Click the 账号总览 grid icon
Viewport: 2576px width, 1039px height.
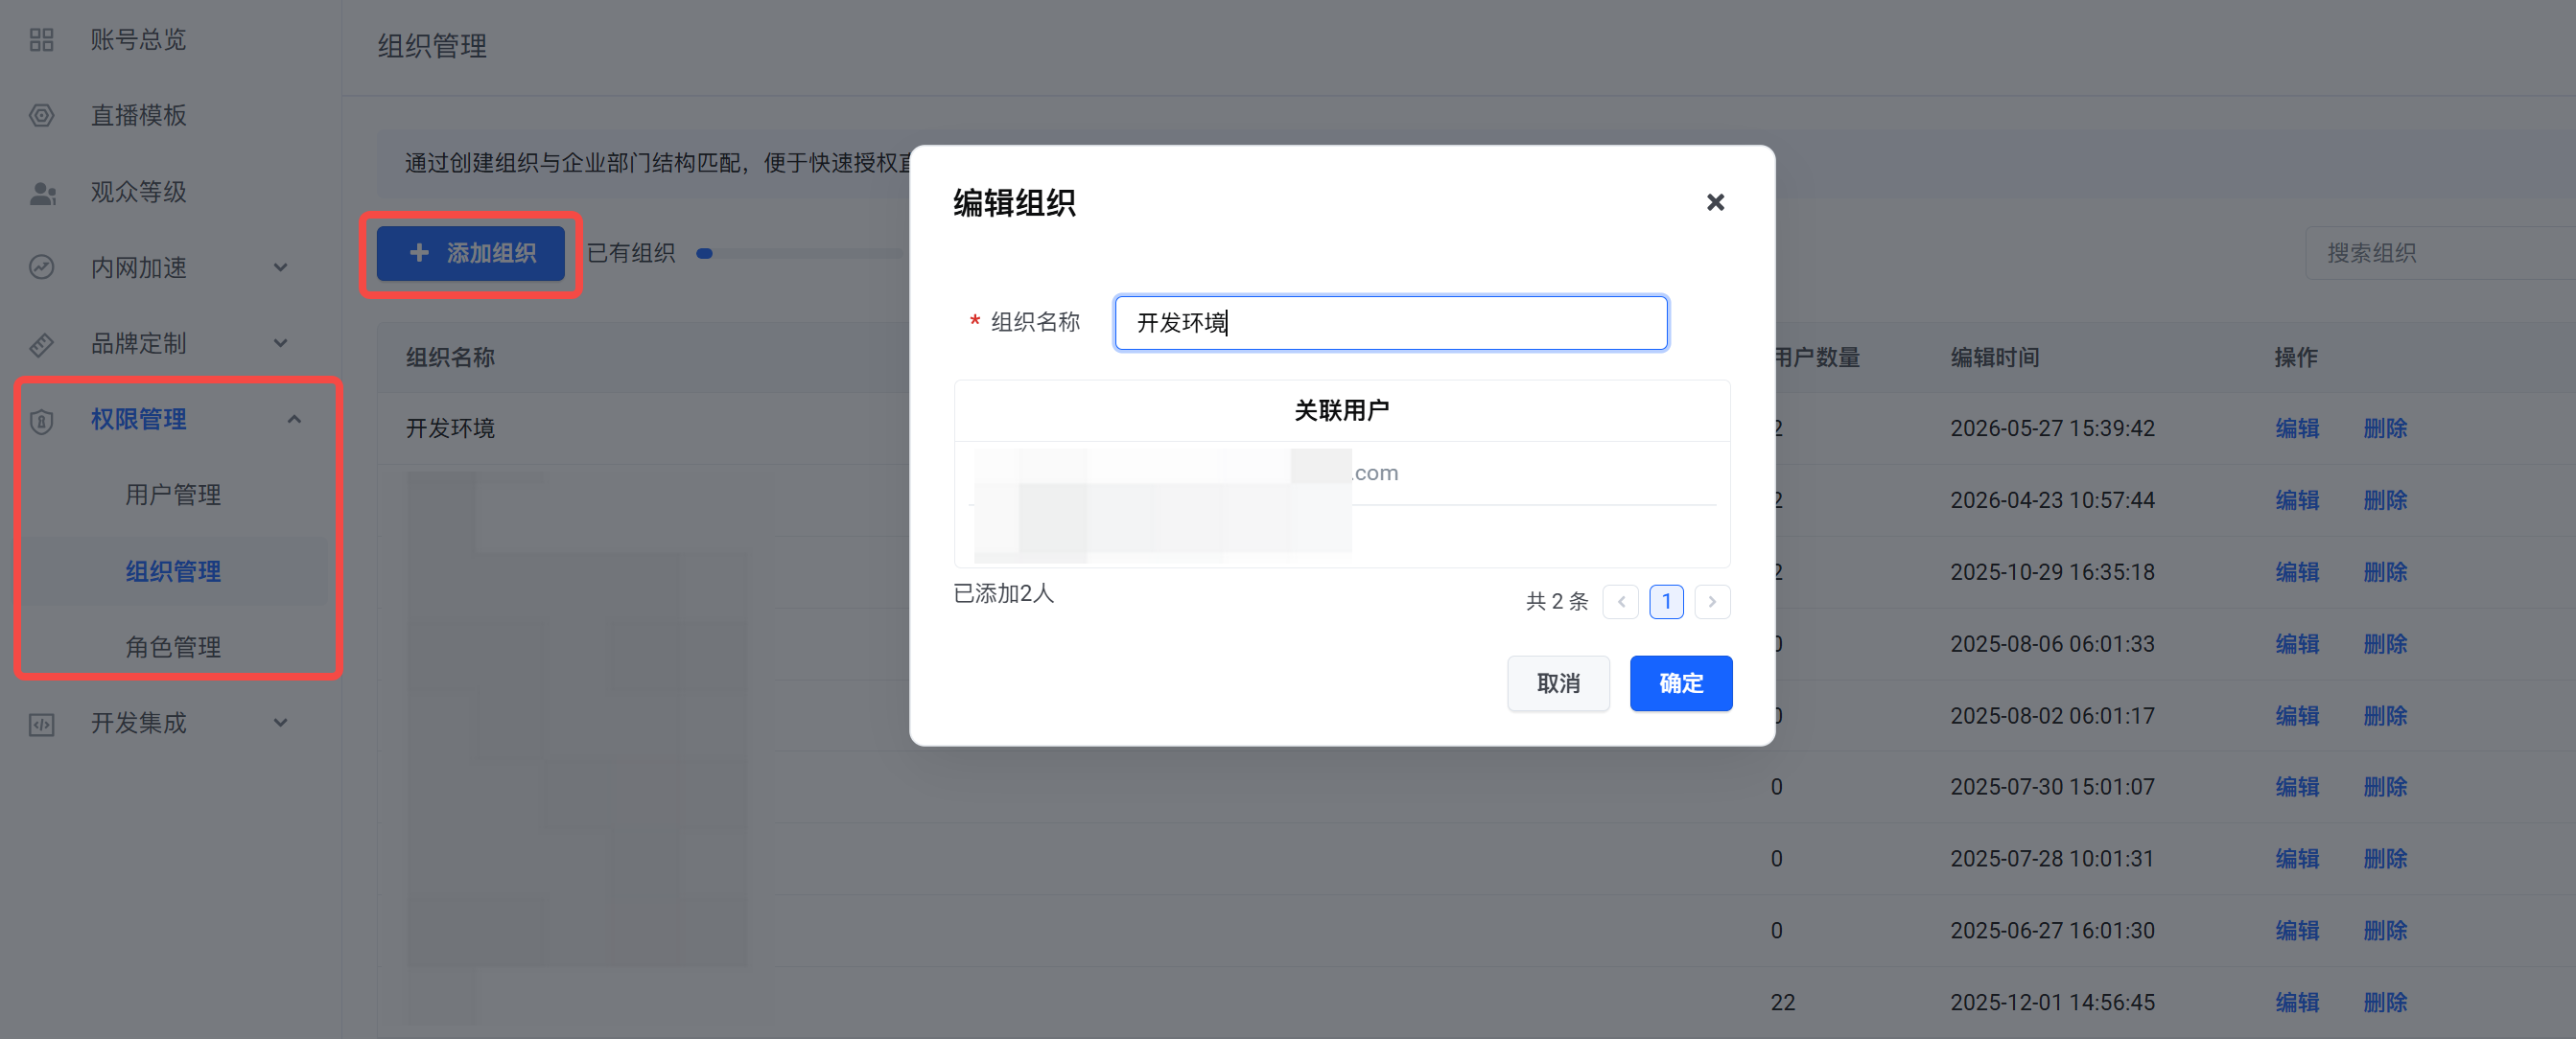41,40
